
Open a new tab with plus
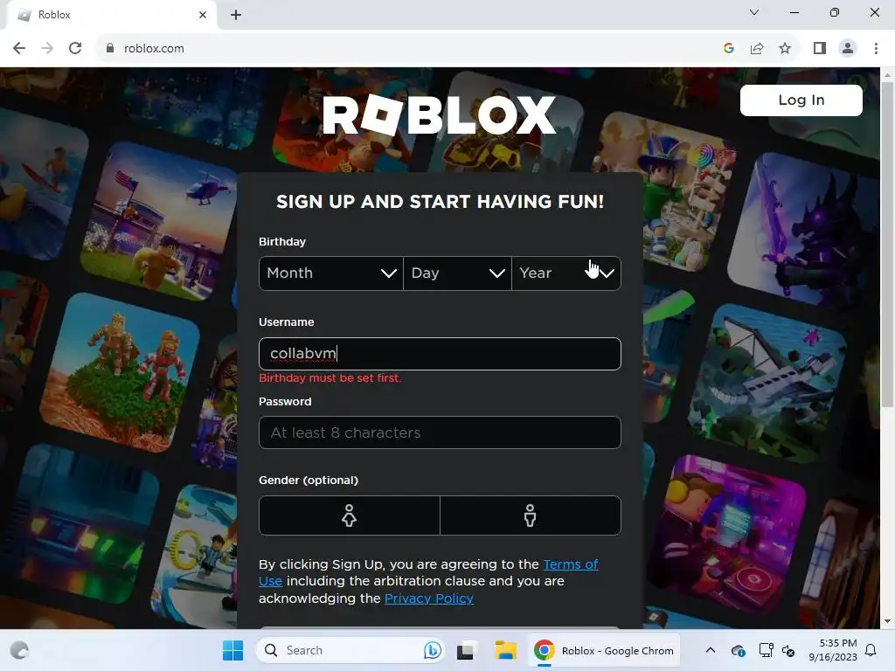(x=236, y=16)
